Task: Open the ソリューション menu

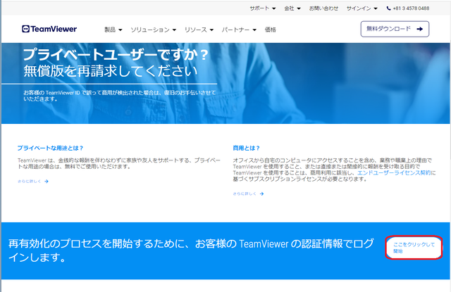Action: [154, 30]
